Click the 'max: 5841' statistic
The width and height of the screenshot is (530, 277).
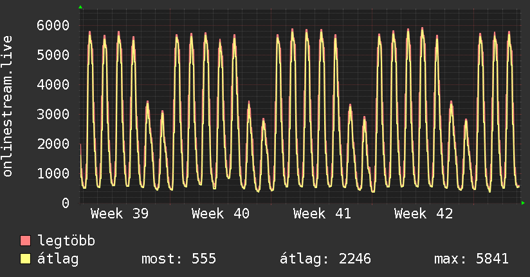coord(471,259)
